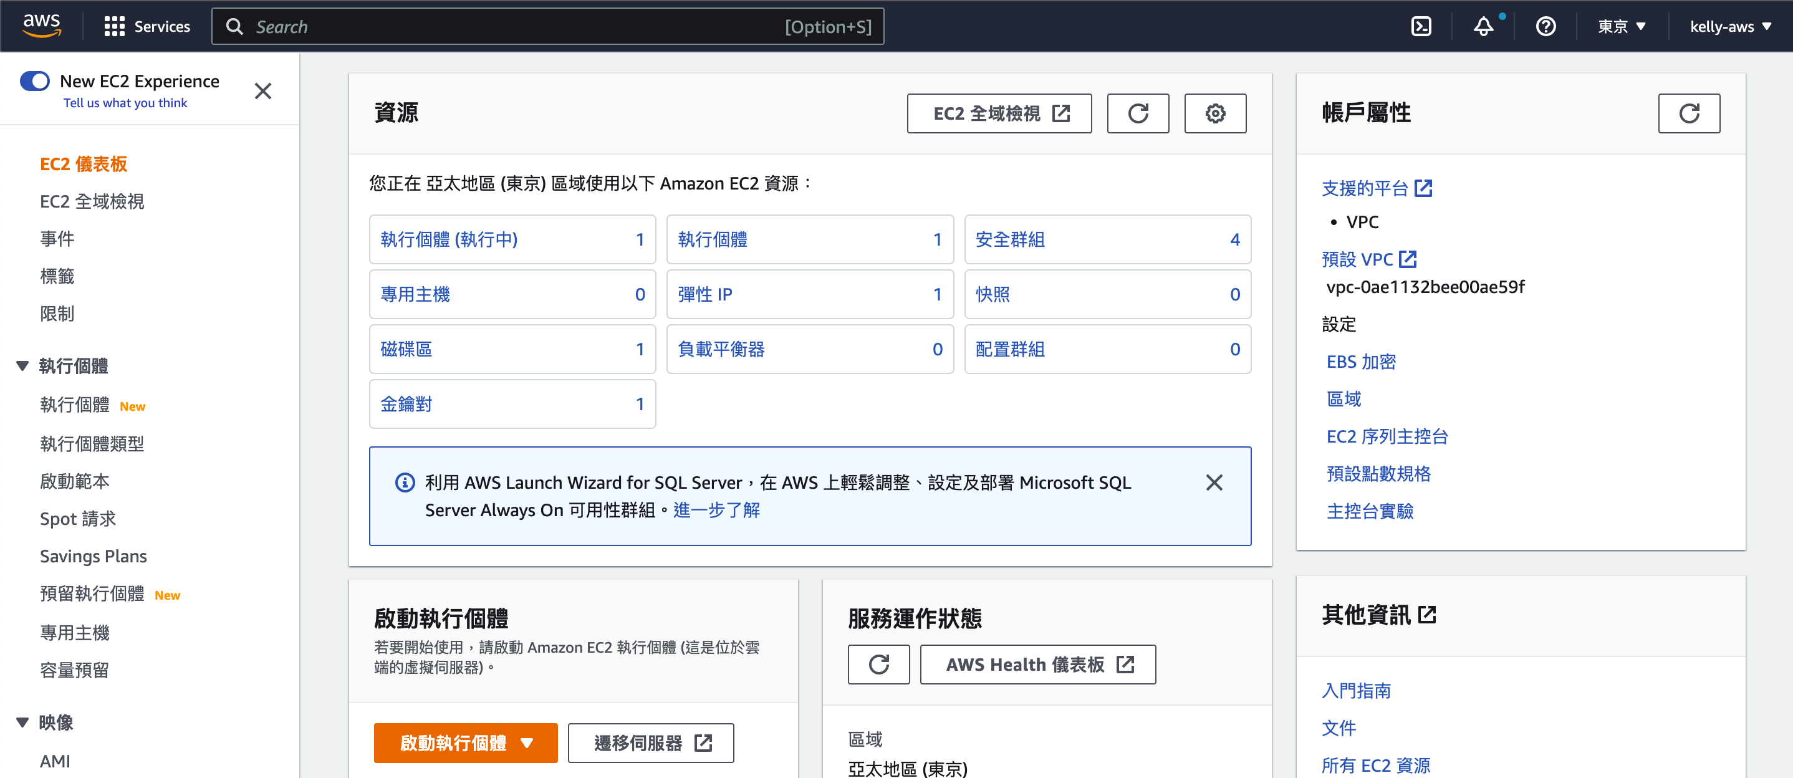Viewport: 1793px width, 778px height.
Task: Collapse the 映像 sidebar section
Action: click(22, 723)
